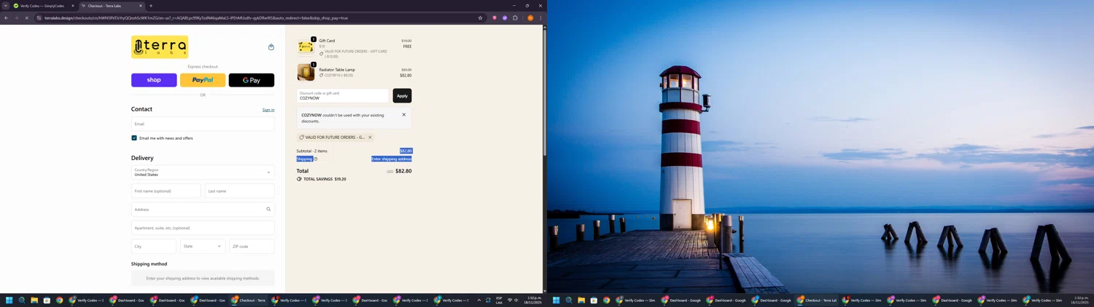Pay with Shop Pay button
Viewport: 1094px width, 307px height.
pyautogui.click(x=154, y=80)
